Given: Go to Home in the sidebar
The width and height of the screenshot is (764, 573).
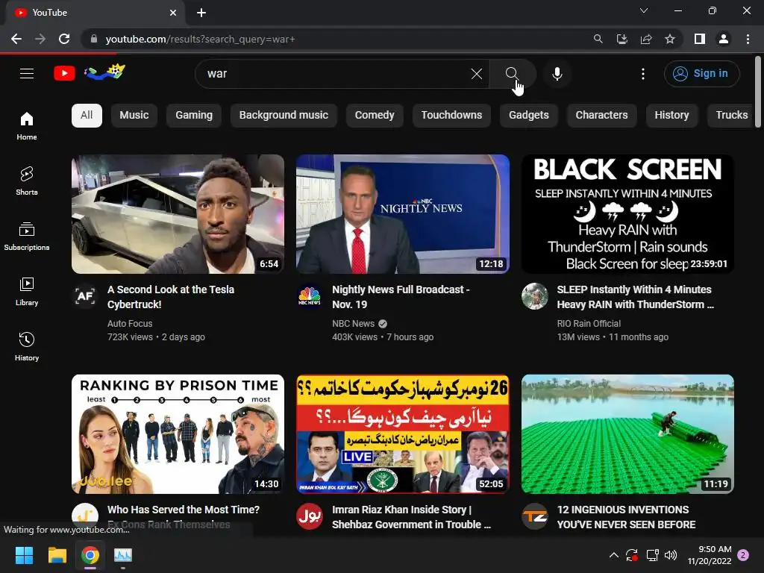Looking at the screenshot, I should click(27, 125).
